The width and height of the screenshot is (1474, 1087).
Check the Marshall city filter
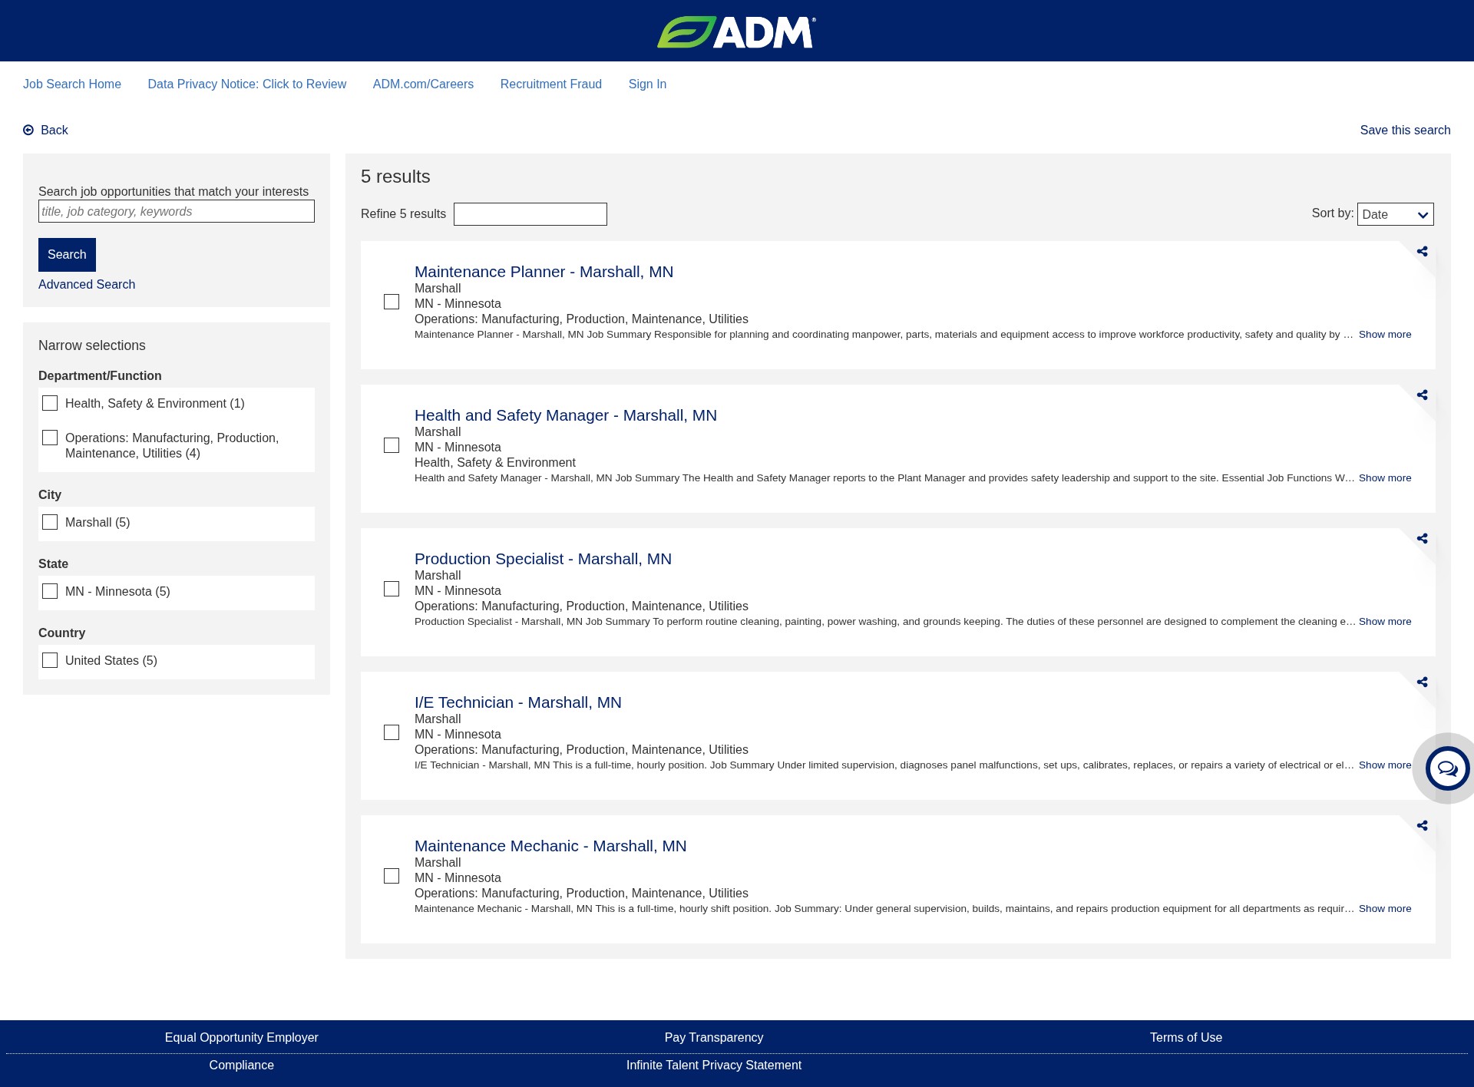click(50, 522)
